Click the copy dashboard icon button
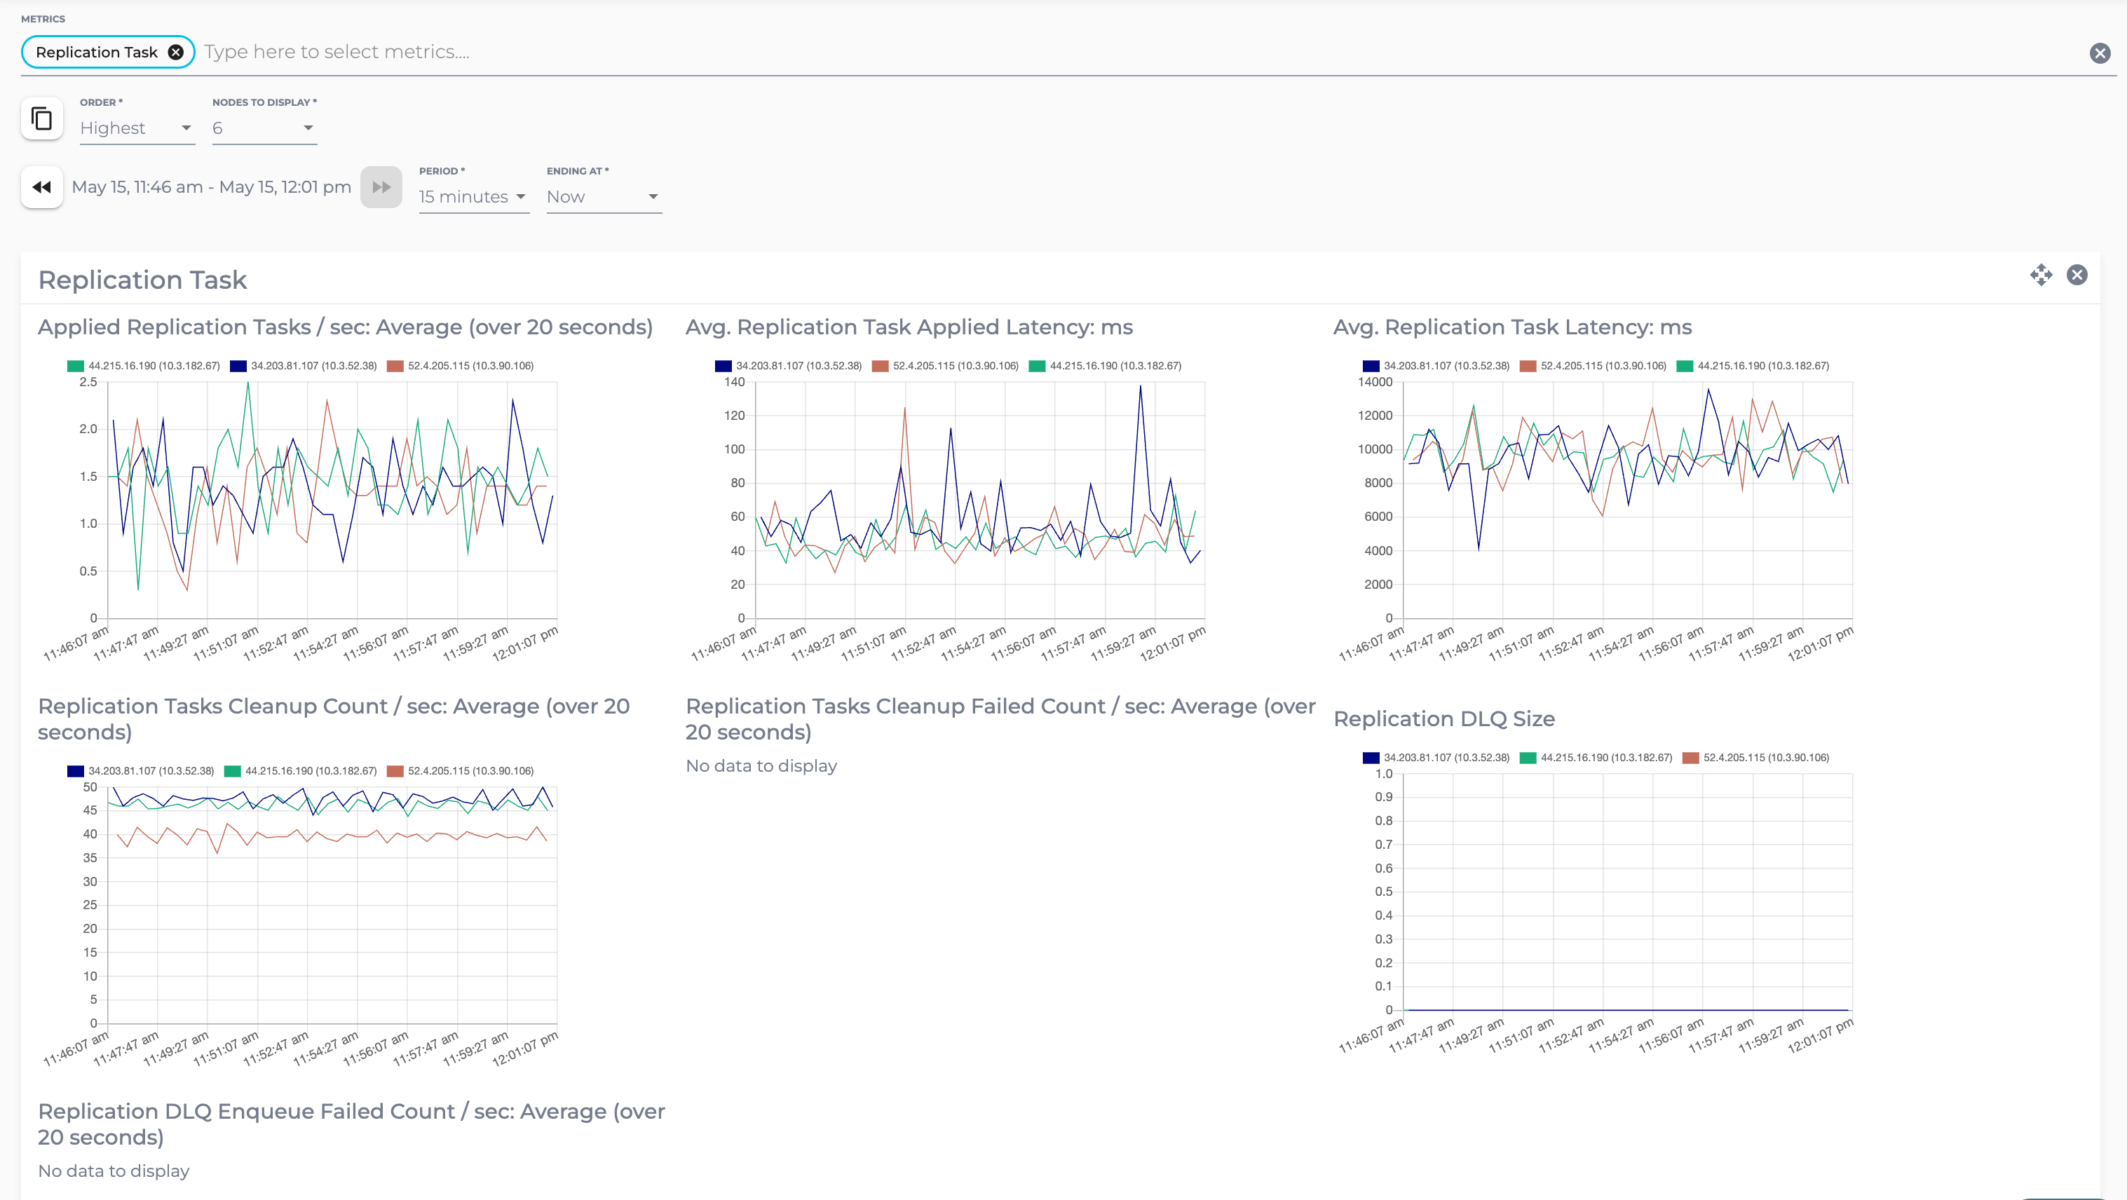This screenshot has height=1200, width=2127. 42,120
